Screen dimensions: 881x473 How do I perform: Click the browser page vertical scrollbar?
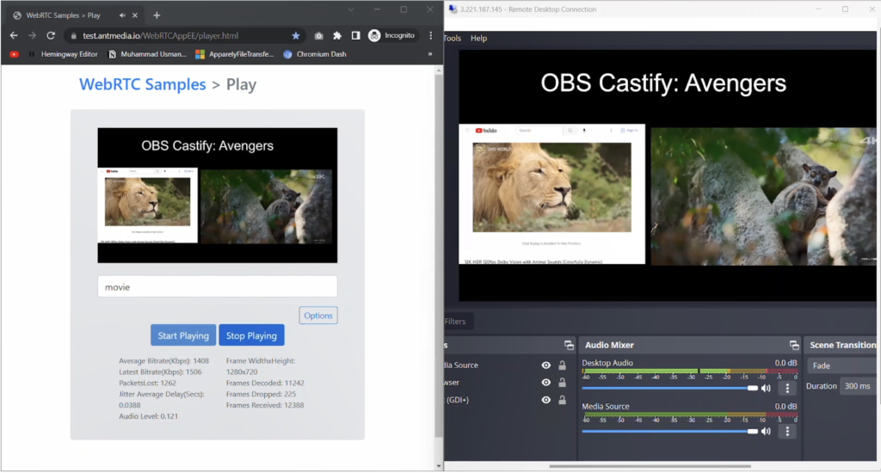pyautogui.click(x=439, y=255)
